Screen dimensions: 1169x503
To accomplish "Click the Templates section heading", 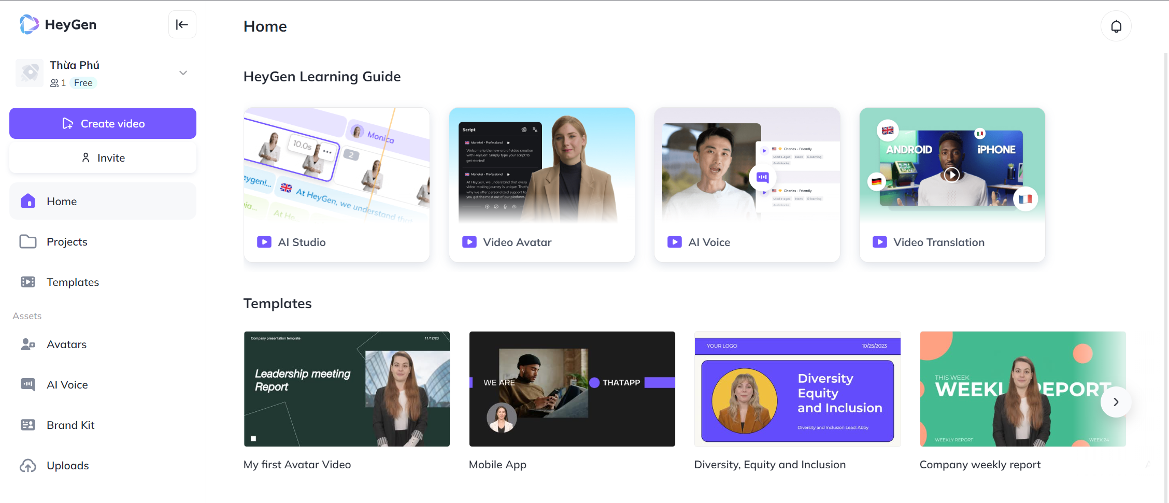I will pyautogui.click(x=277, y=304).
